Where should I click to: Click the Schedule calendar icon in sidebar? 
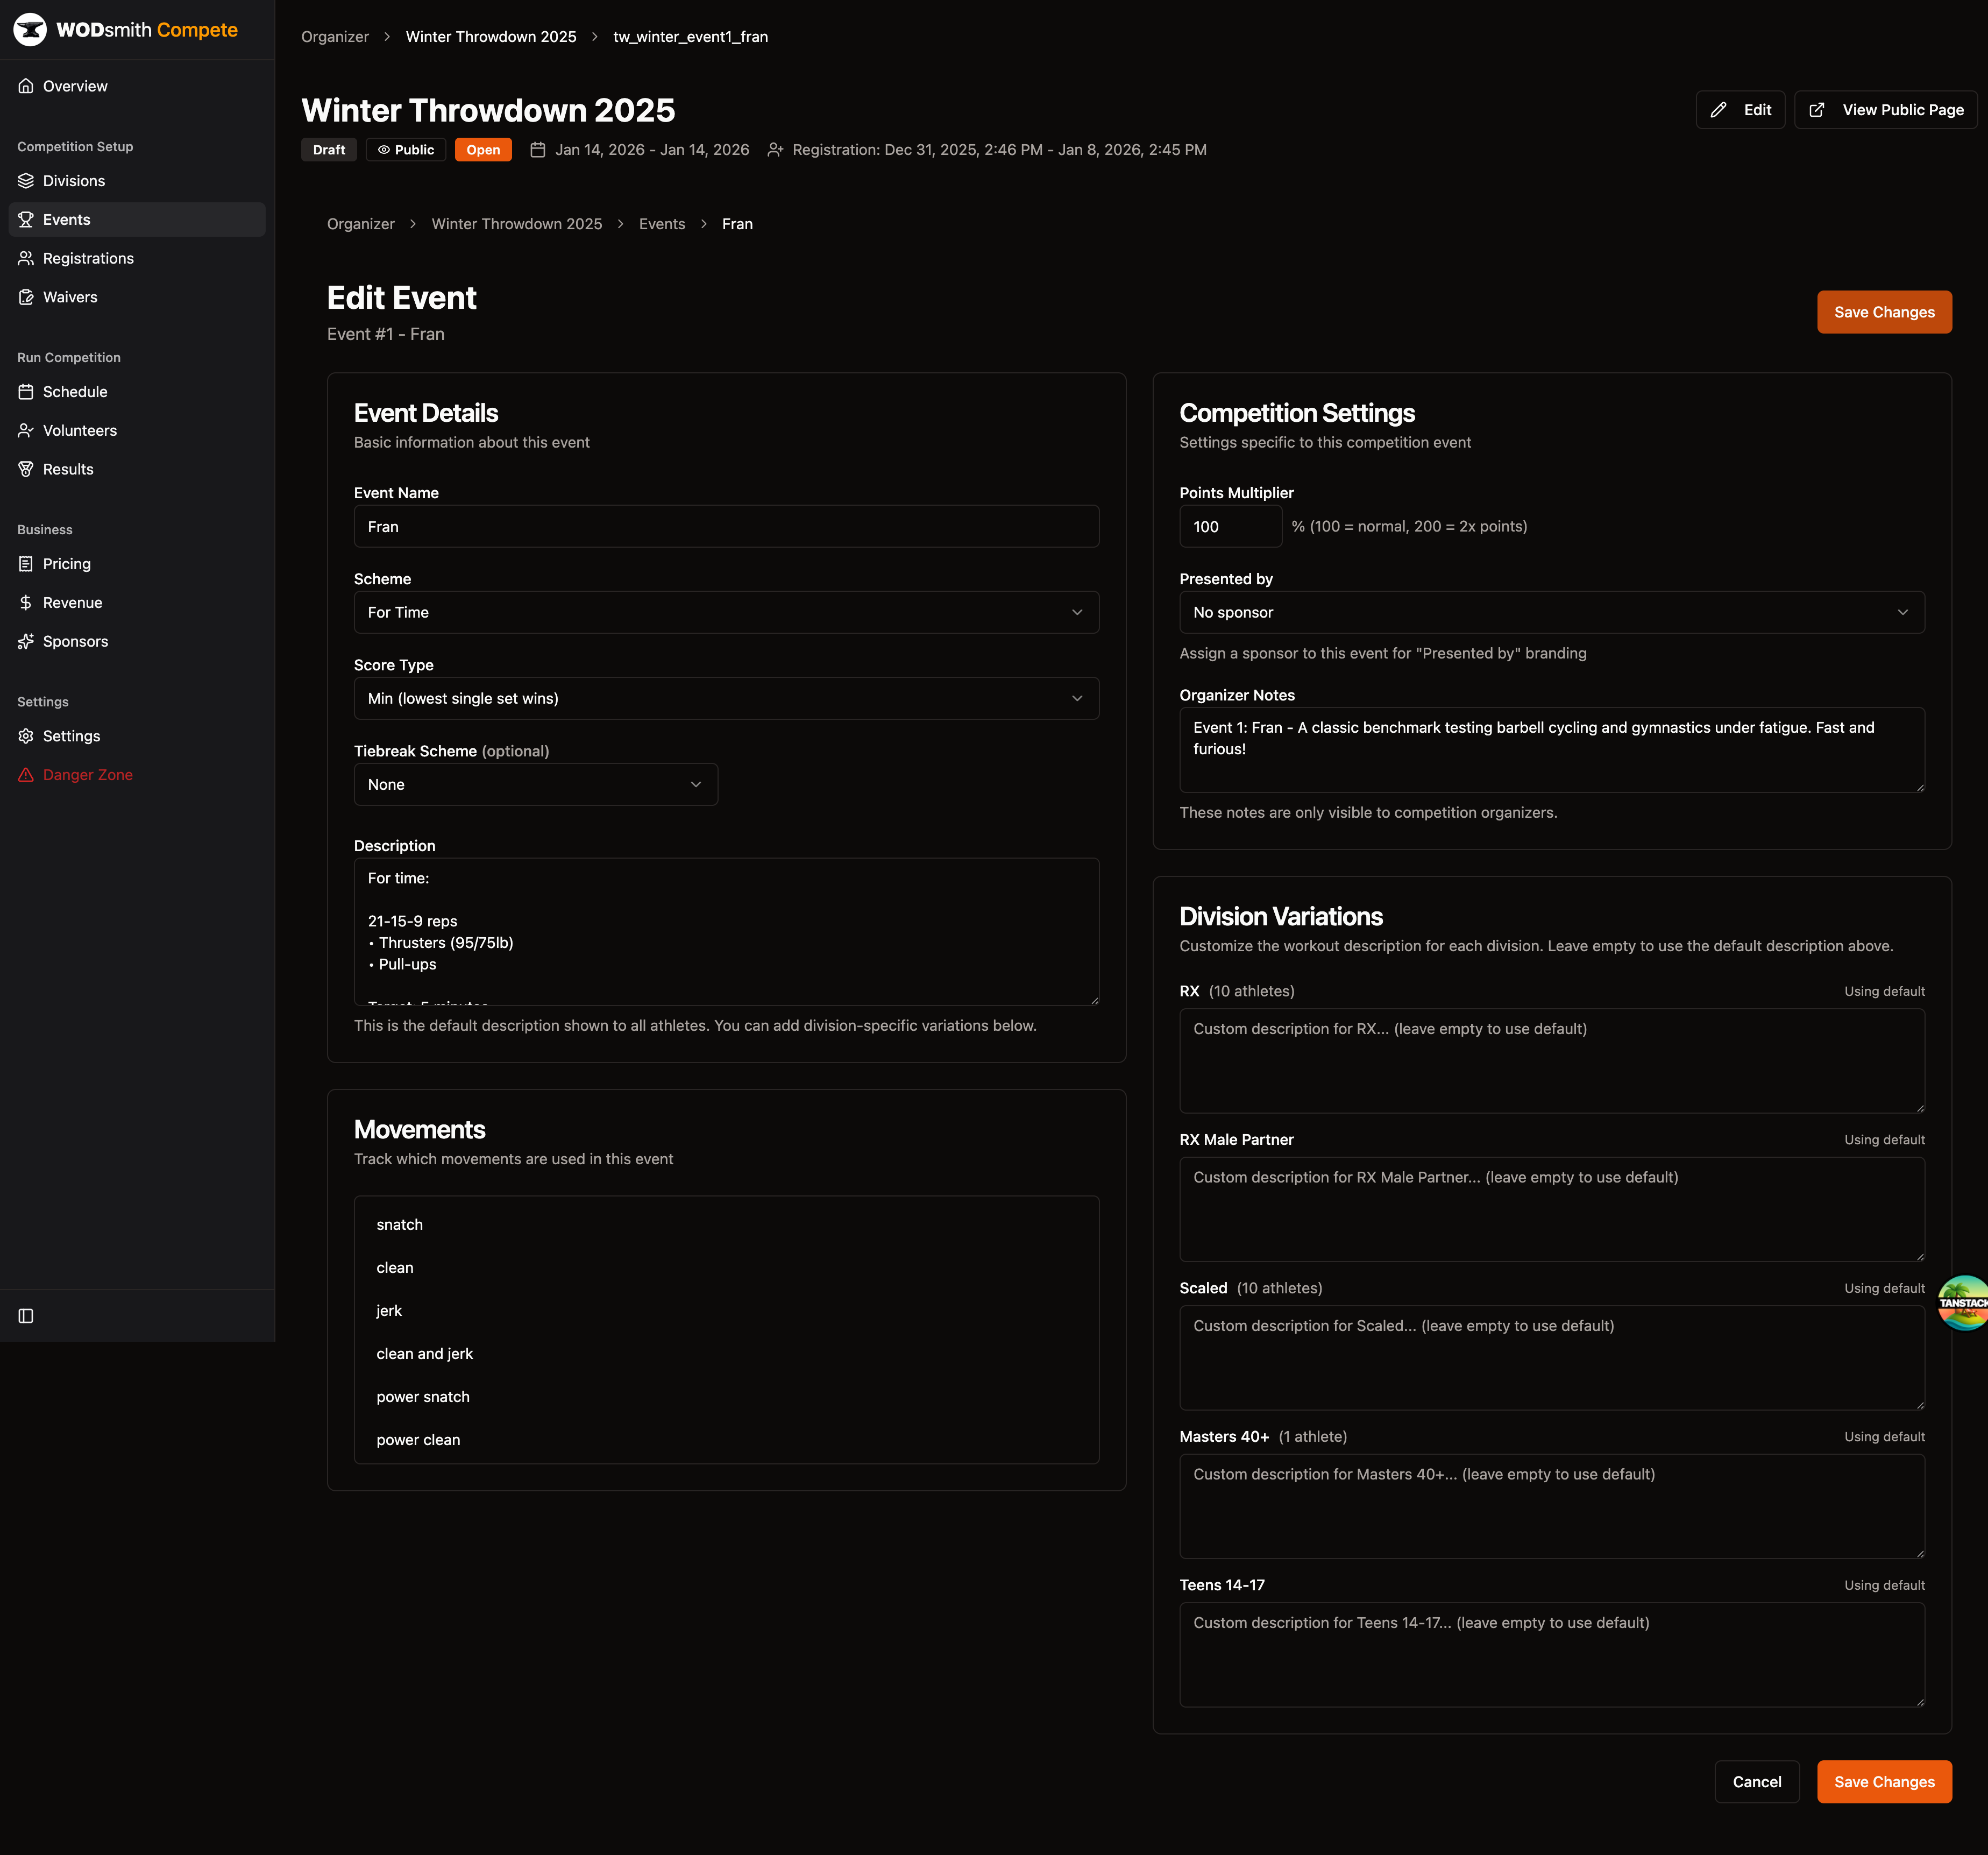point(26,392)
